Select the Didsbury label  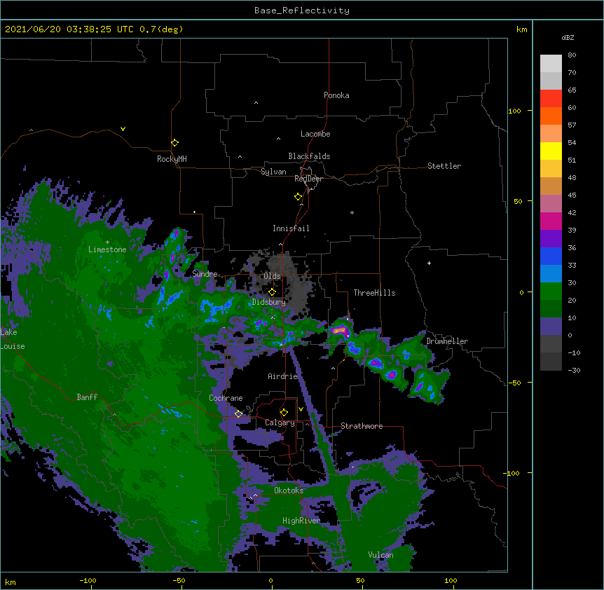pyautogui.click(x=269, y=302)
